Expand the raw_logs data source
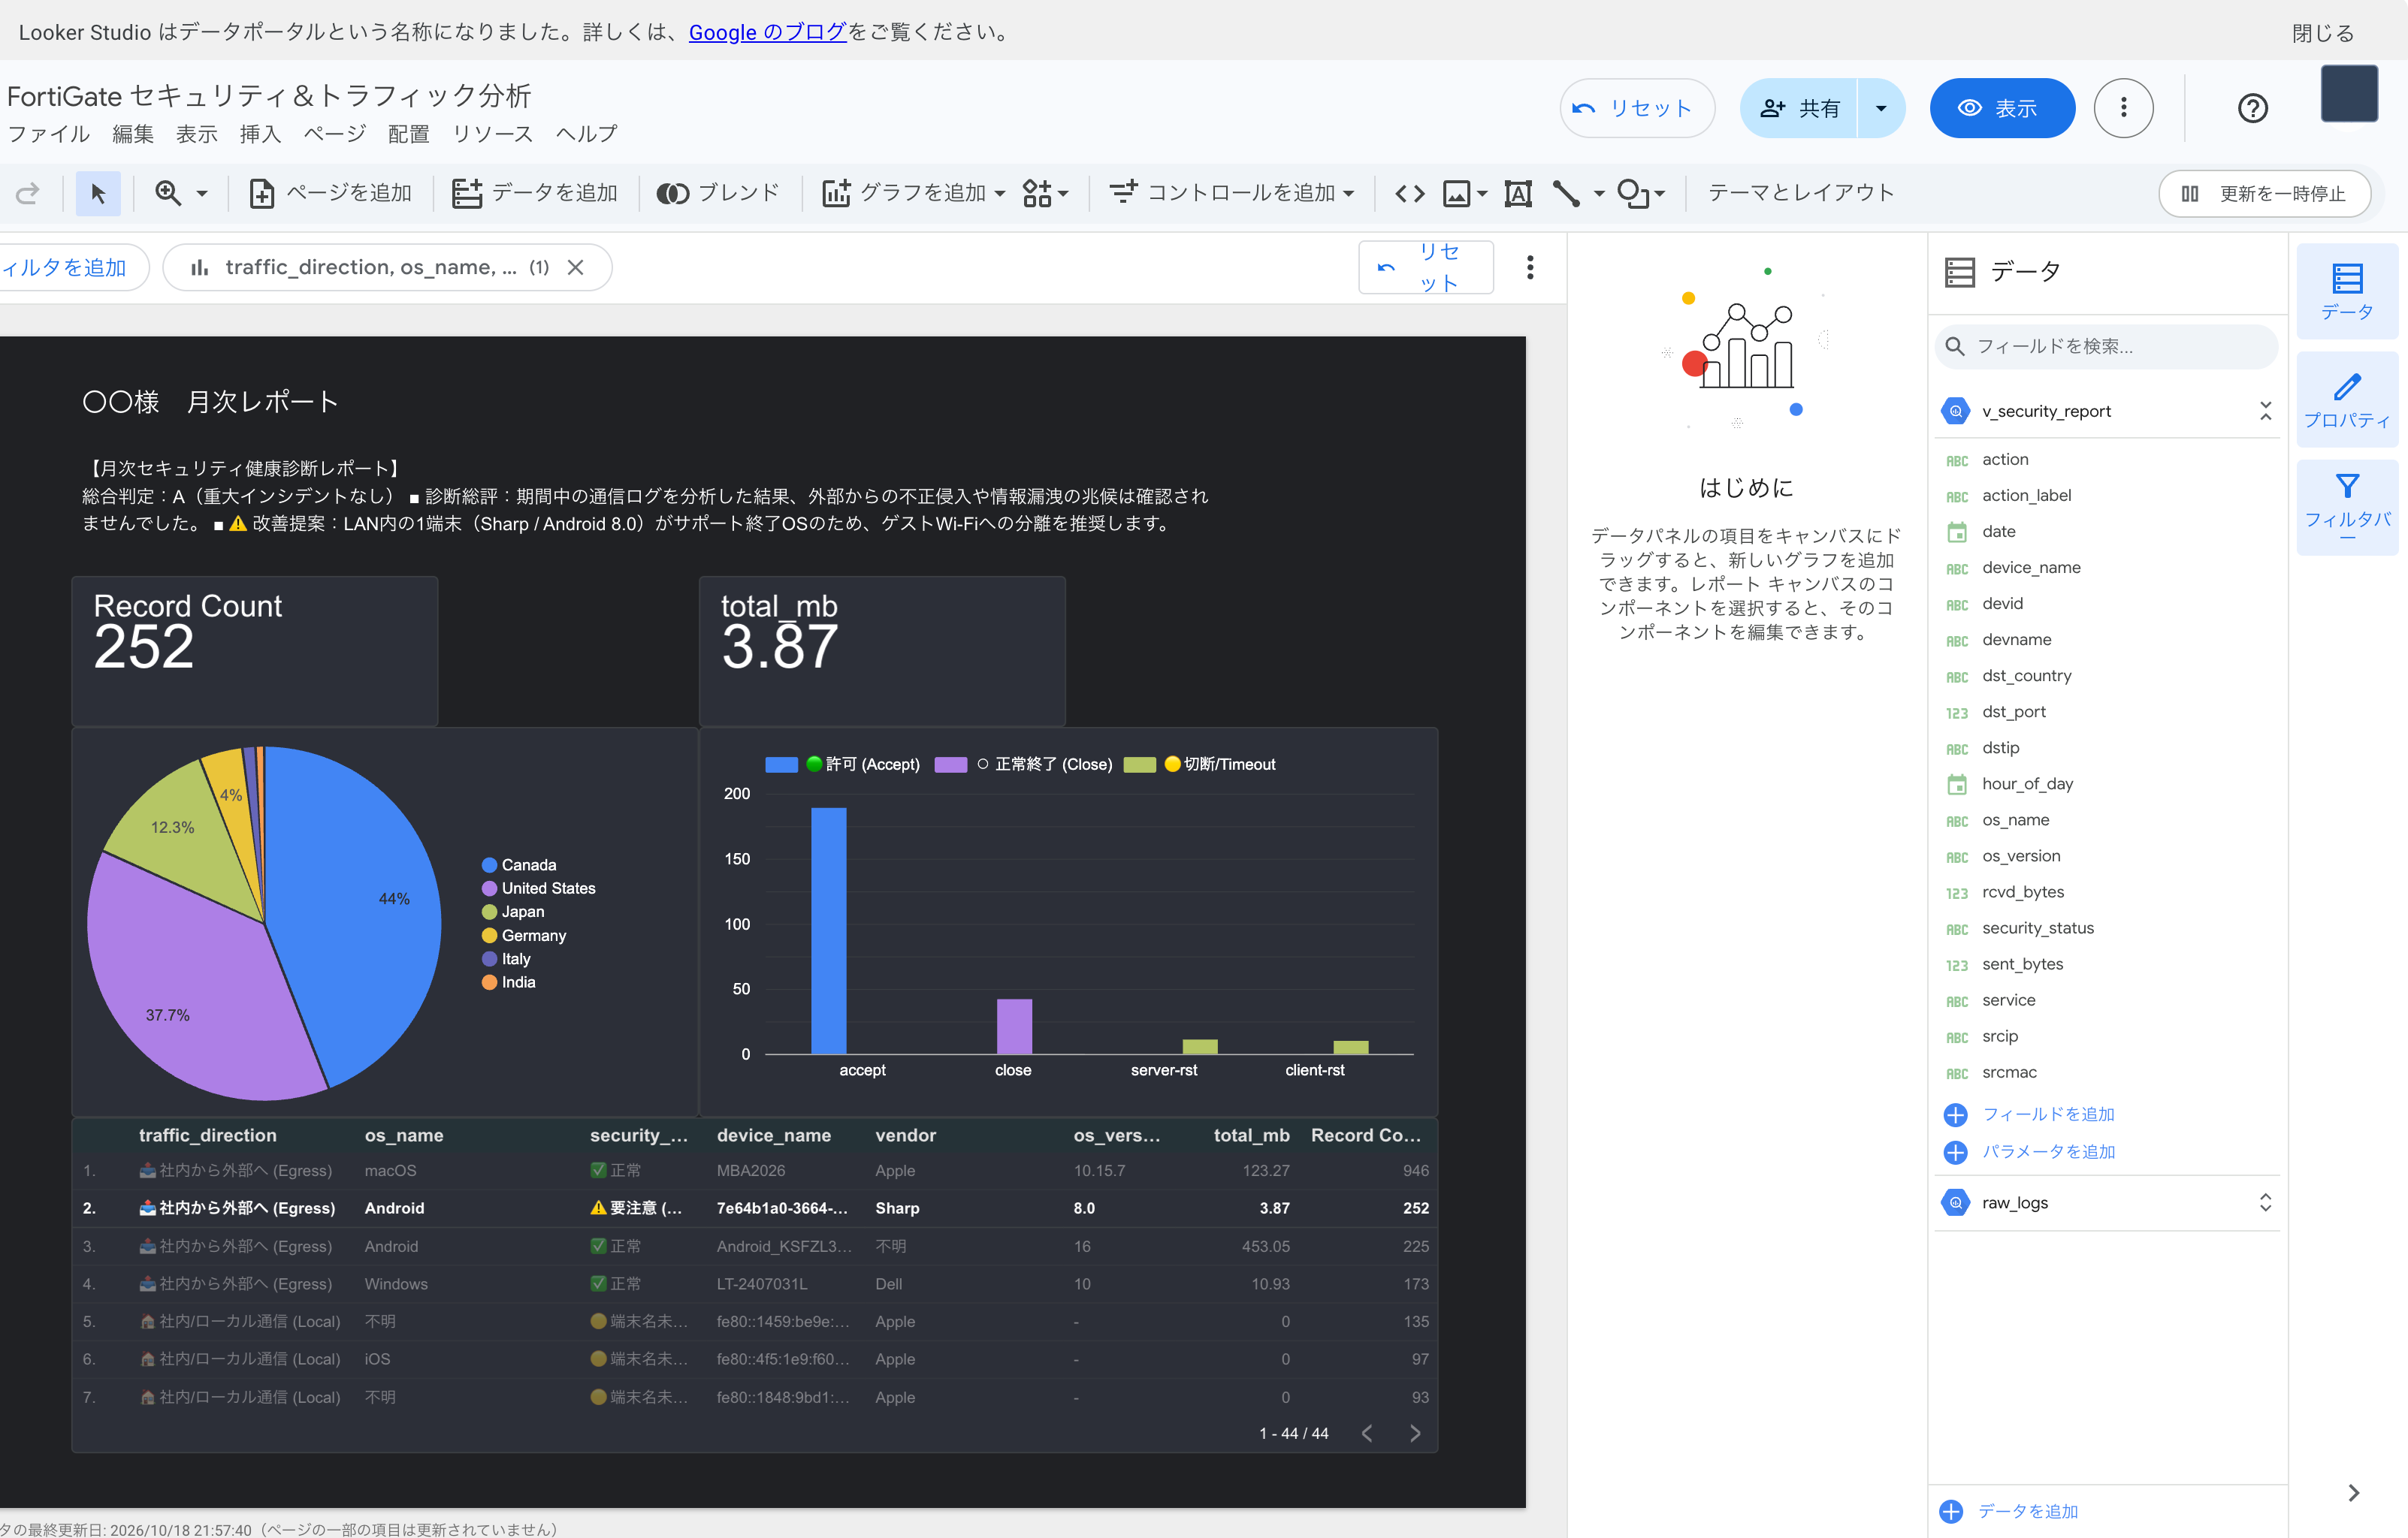2408x1538 pixels. pos(2265,1202)
